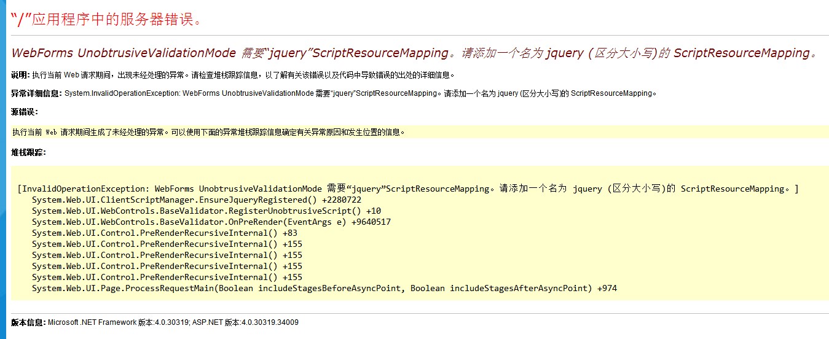Click the BaseValidator.OnPreRender line

click(211, 222)
